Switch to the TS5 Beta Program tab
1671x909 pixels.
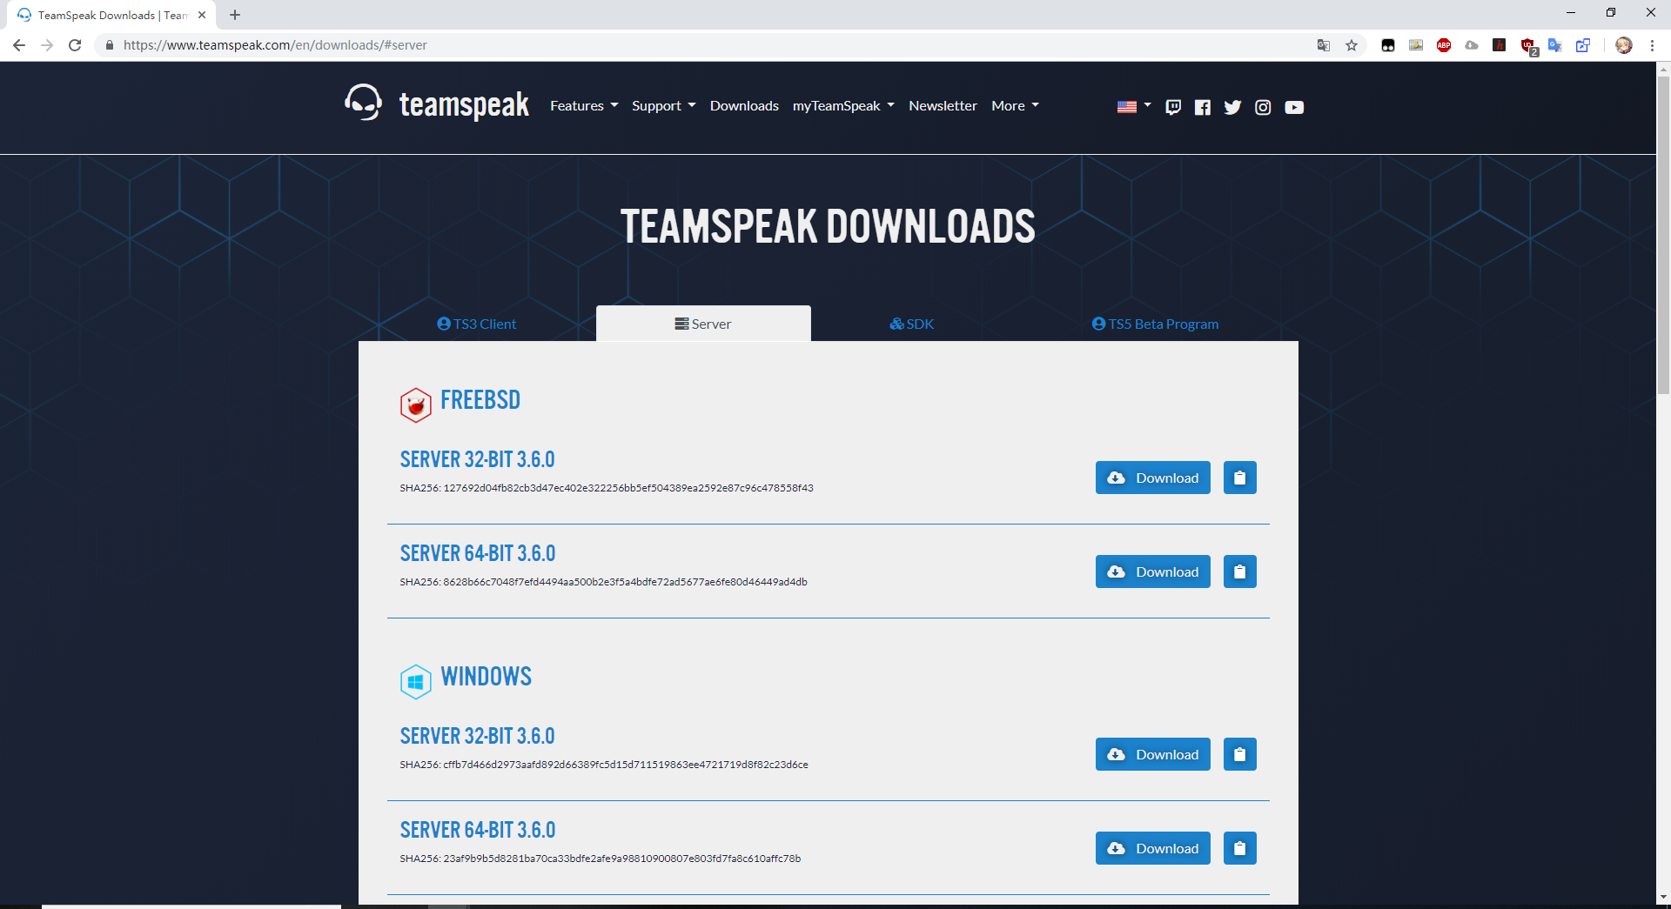click(1155, 324)
